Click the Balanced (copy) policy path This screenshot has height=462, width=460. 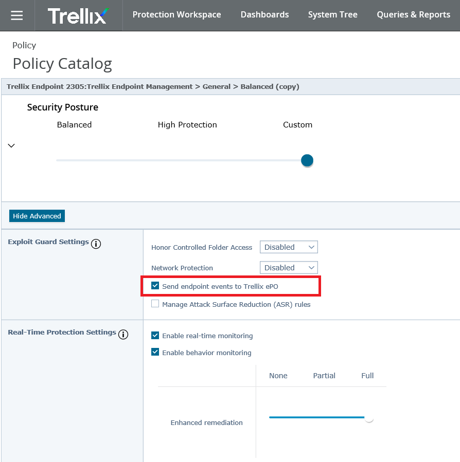point(270,87)
